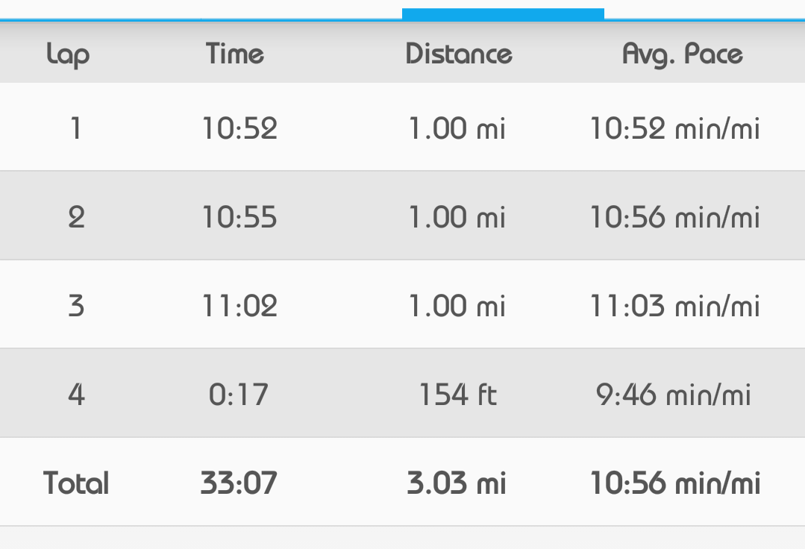The image size is (805, 549).
Task: Tap lap 2 pace 10:56 min/mi
Action: (674, 217)
